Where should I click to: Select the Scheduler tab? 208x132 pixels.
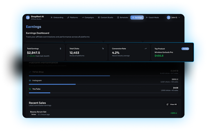[x=123, y=17]
